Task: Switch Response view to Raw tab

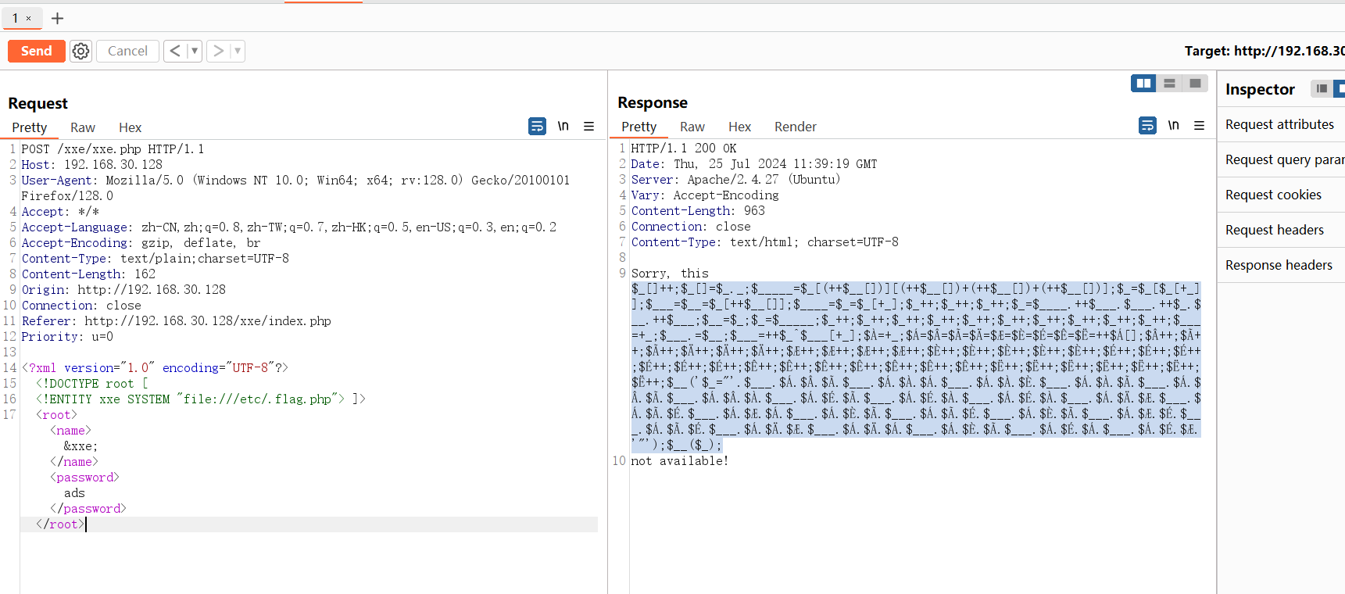Action: (x=692, y=127)
